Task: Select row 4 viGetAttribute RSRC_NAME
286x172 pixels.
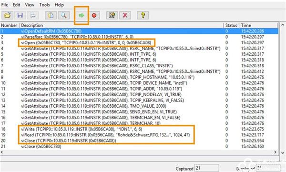Action: (x=139, y=48)
